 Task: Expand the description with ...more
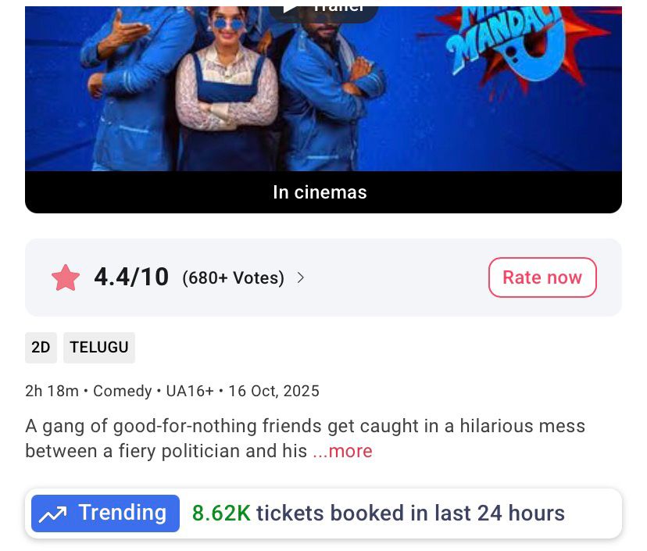pyautogui.click(x=342, y=451)
